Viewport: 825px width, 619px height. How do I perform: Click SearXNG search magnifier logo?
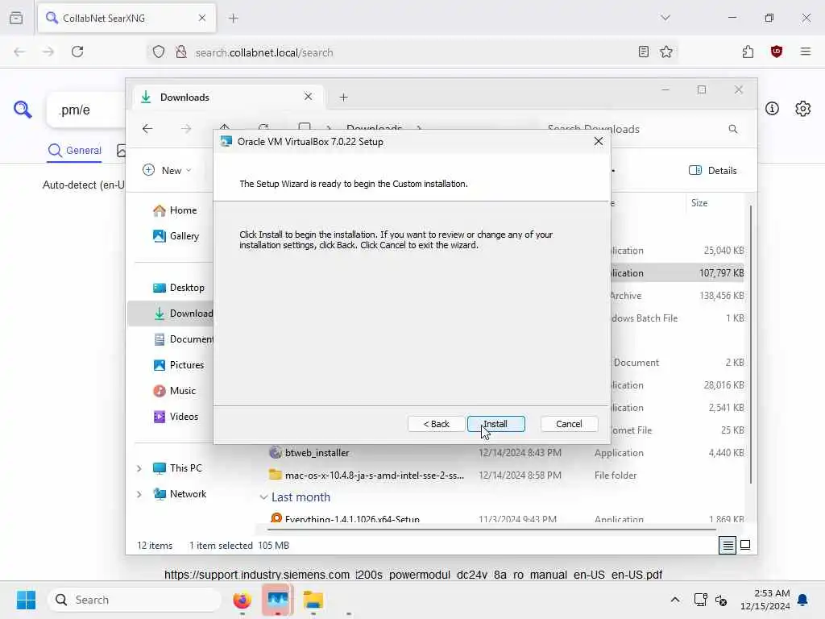coord(23,110)
